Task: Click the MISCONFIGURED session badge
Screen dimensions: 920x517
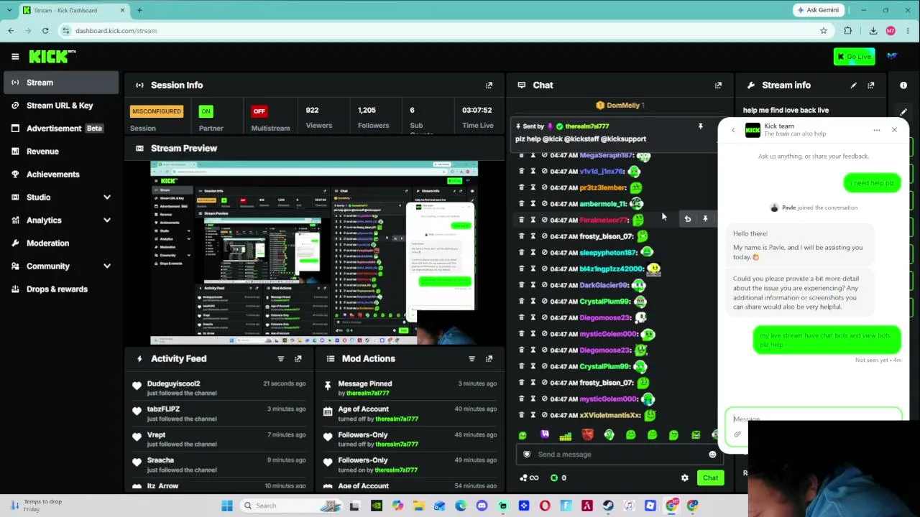Action: click(x=156, y=111)
